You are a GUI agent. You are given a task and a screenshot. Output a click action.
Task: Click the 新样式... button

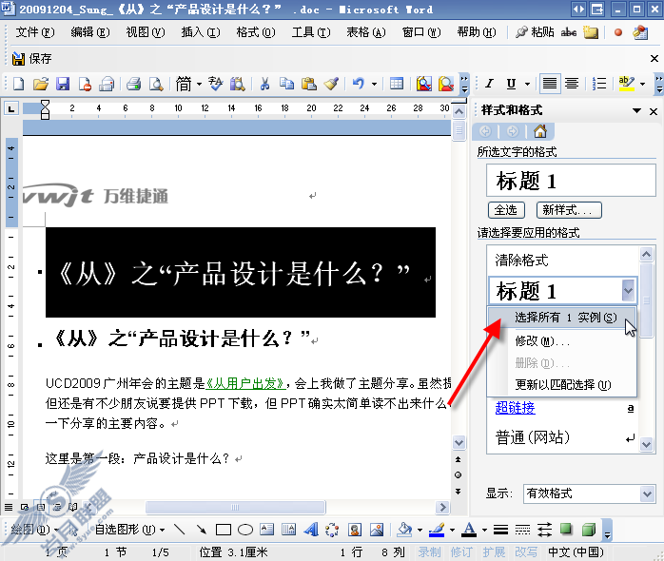coord(569,210)
